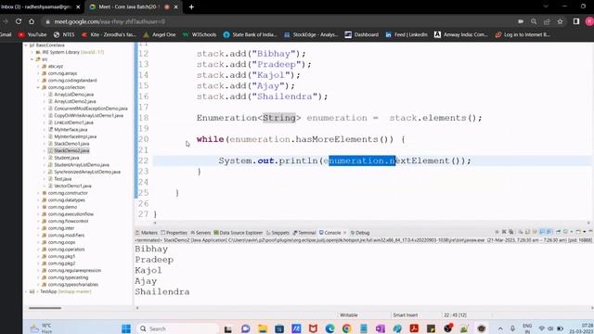Open ArrayListDemo2.java file
Viewport: 594px width, 334px height.
point(74,101)
